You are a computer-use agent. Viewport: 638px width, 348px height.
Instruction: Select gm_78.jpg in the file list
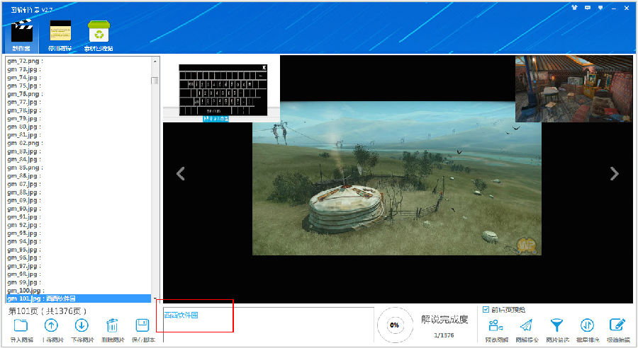pos(24,110)
